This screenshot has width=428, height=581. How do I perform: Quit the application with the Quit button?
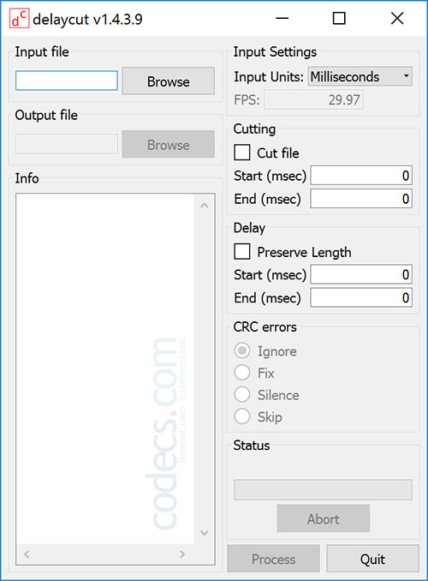pyautogui.click(x=372, y=559)
